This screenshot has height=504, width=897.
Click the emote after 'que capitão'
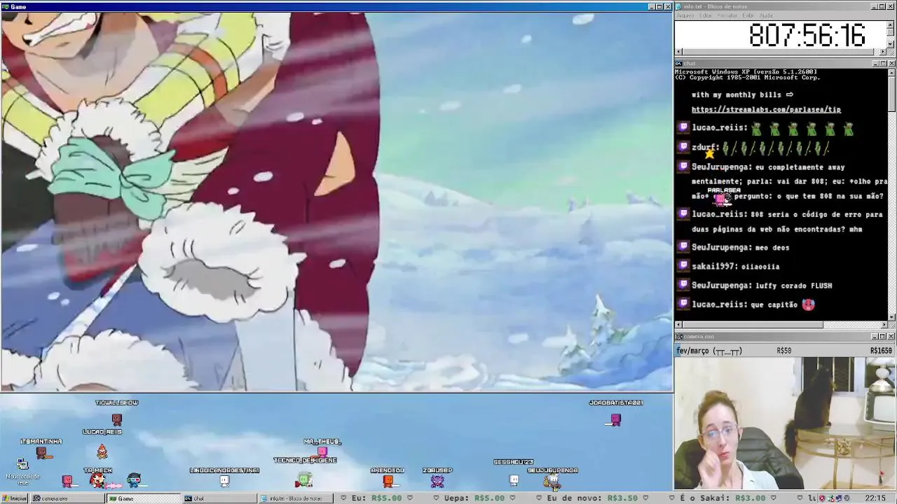pos(809,304)
